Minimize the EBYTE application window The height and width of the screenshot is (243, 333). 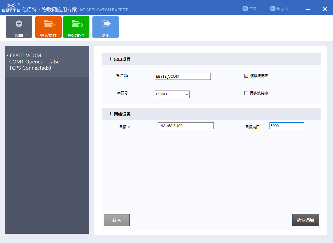click(308, 9)
